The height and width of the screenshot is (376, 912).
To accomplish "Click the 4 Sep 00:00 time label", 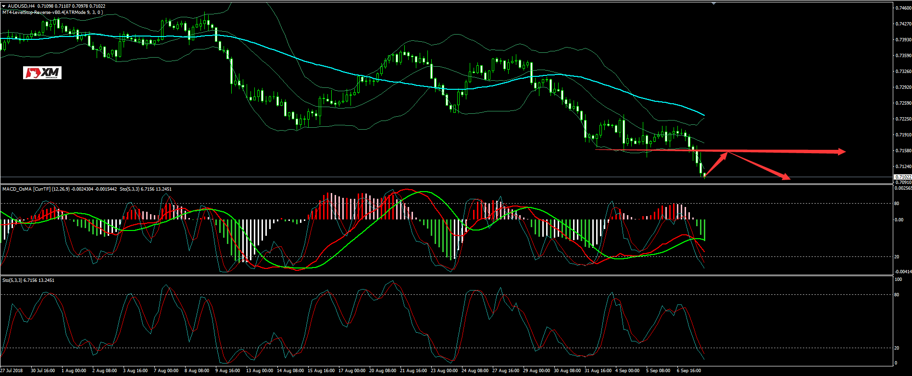I will pos(627,371).
